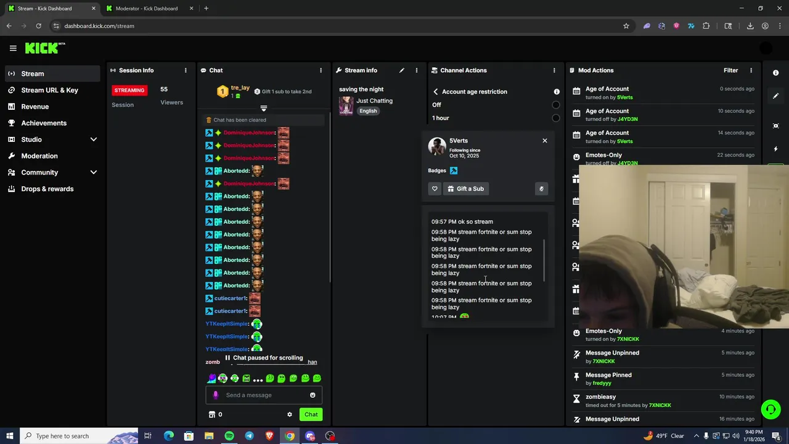Open Channel Actions panel options menu

554,70
